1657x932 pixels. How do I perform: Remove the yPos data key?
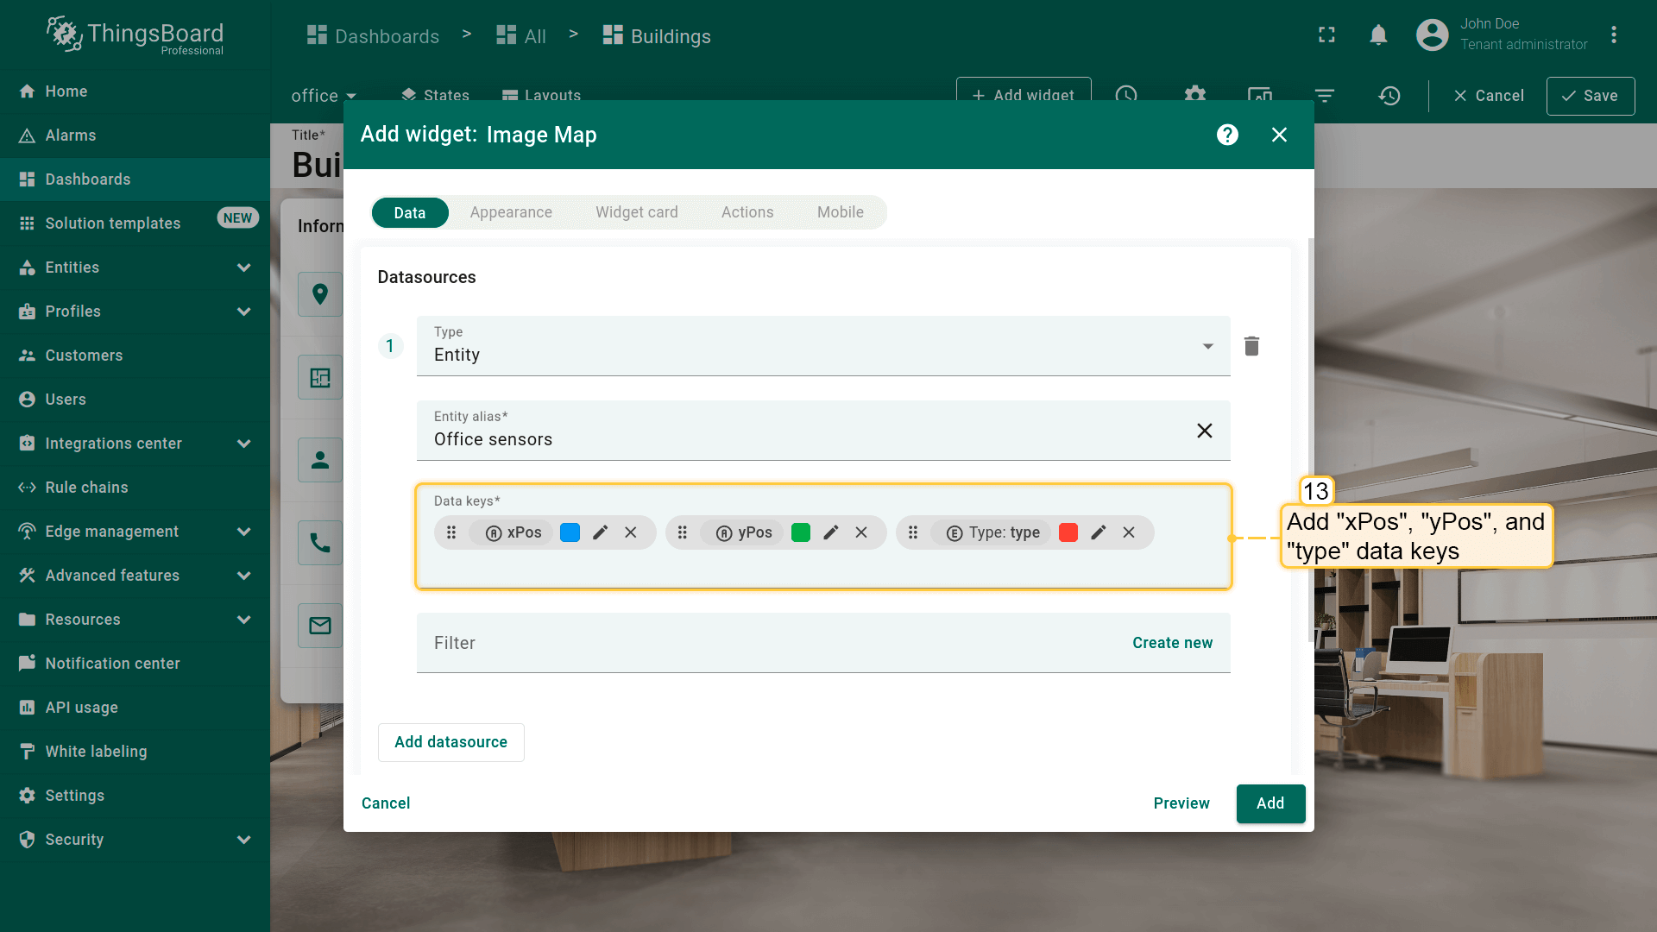pos(860,532)
